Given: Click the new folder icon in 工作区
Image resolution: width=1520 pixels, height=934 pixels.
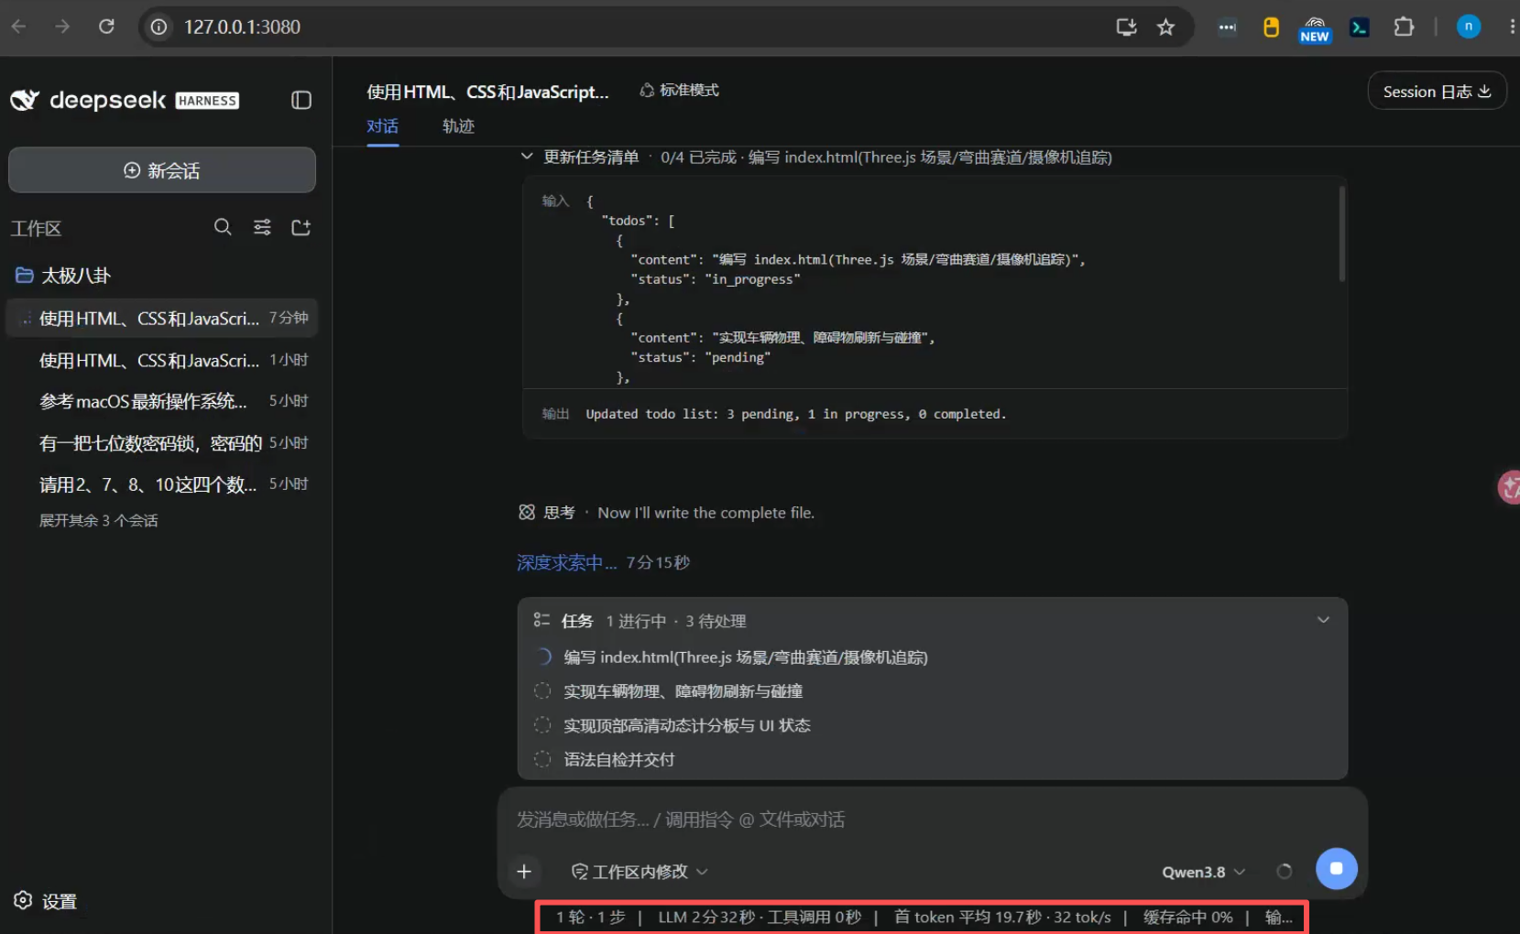Looking at the screenshot, I should click(301, 227).
